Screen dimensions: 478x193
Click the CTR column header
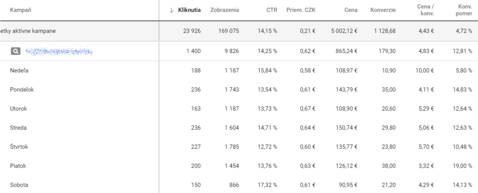point(271,10)
